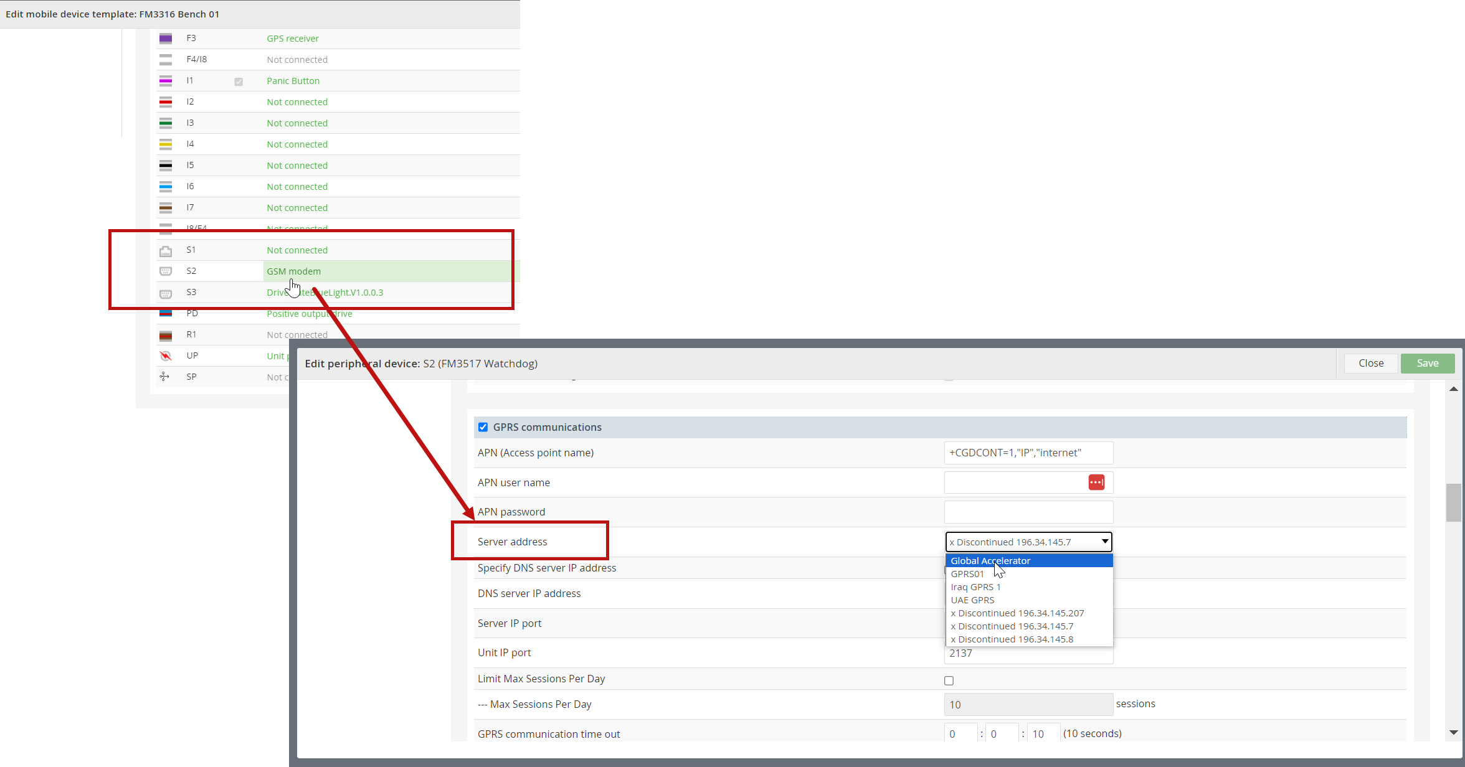Open Not connected link on I6
The width and height of the screenshot is (1465, 767).
pyautogui.click(x=297, y=187)
